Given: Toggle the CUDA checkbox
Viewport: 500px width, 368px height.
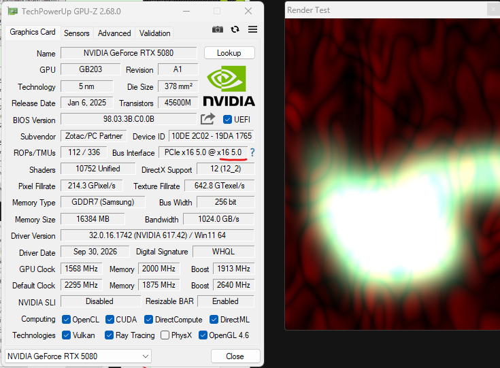Looking at the screenshot, I should click(110, 320).
